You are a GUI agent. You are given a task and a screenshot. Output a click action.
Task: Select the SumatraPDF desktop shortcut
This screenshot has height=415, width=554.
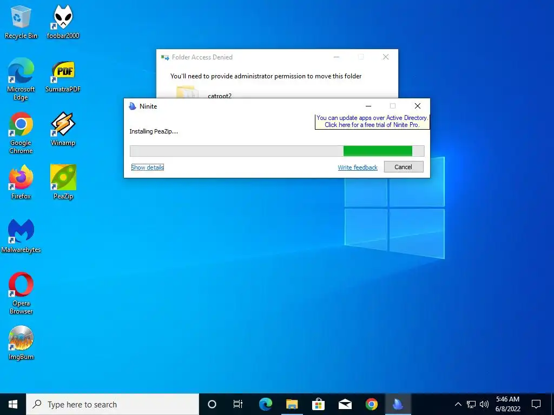click(63, 76)
